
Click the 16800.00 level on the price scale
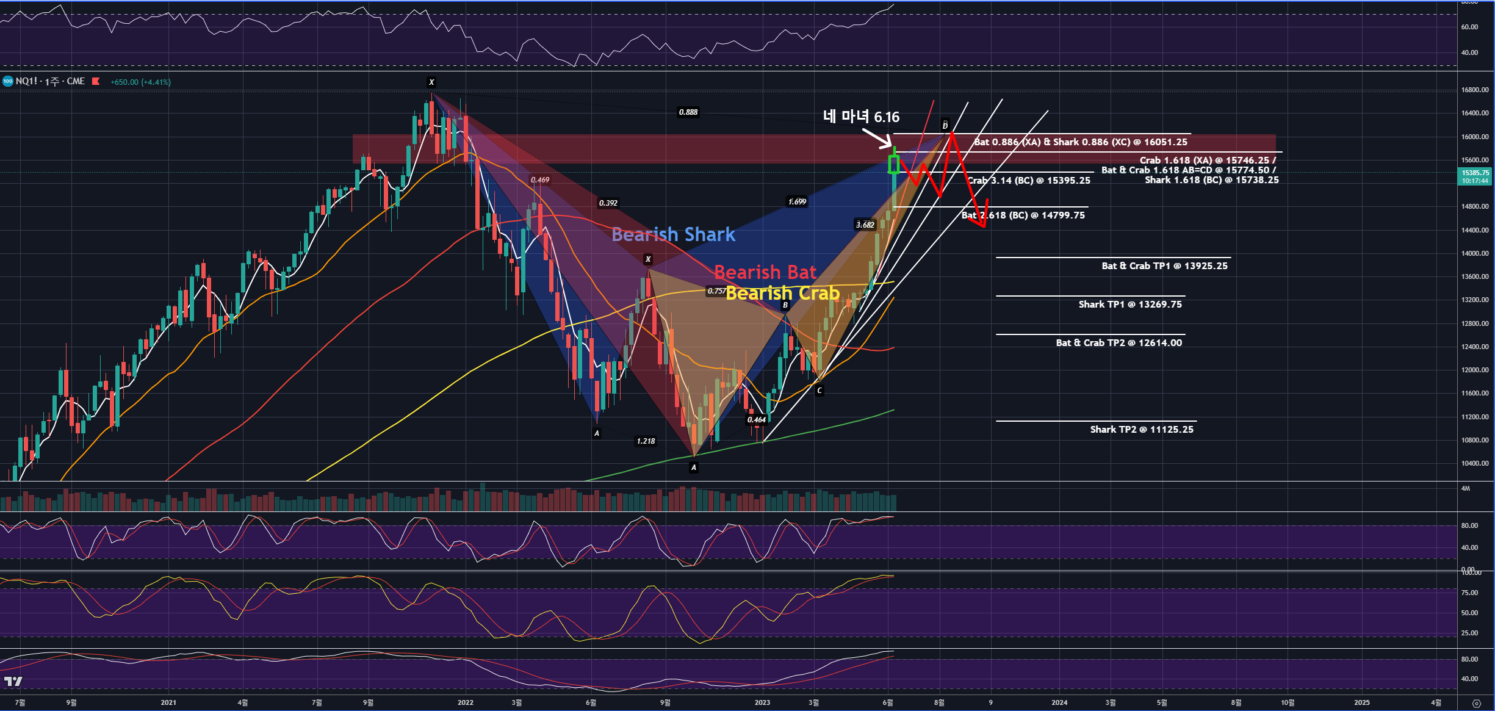tap(1475, 90)
